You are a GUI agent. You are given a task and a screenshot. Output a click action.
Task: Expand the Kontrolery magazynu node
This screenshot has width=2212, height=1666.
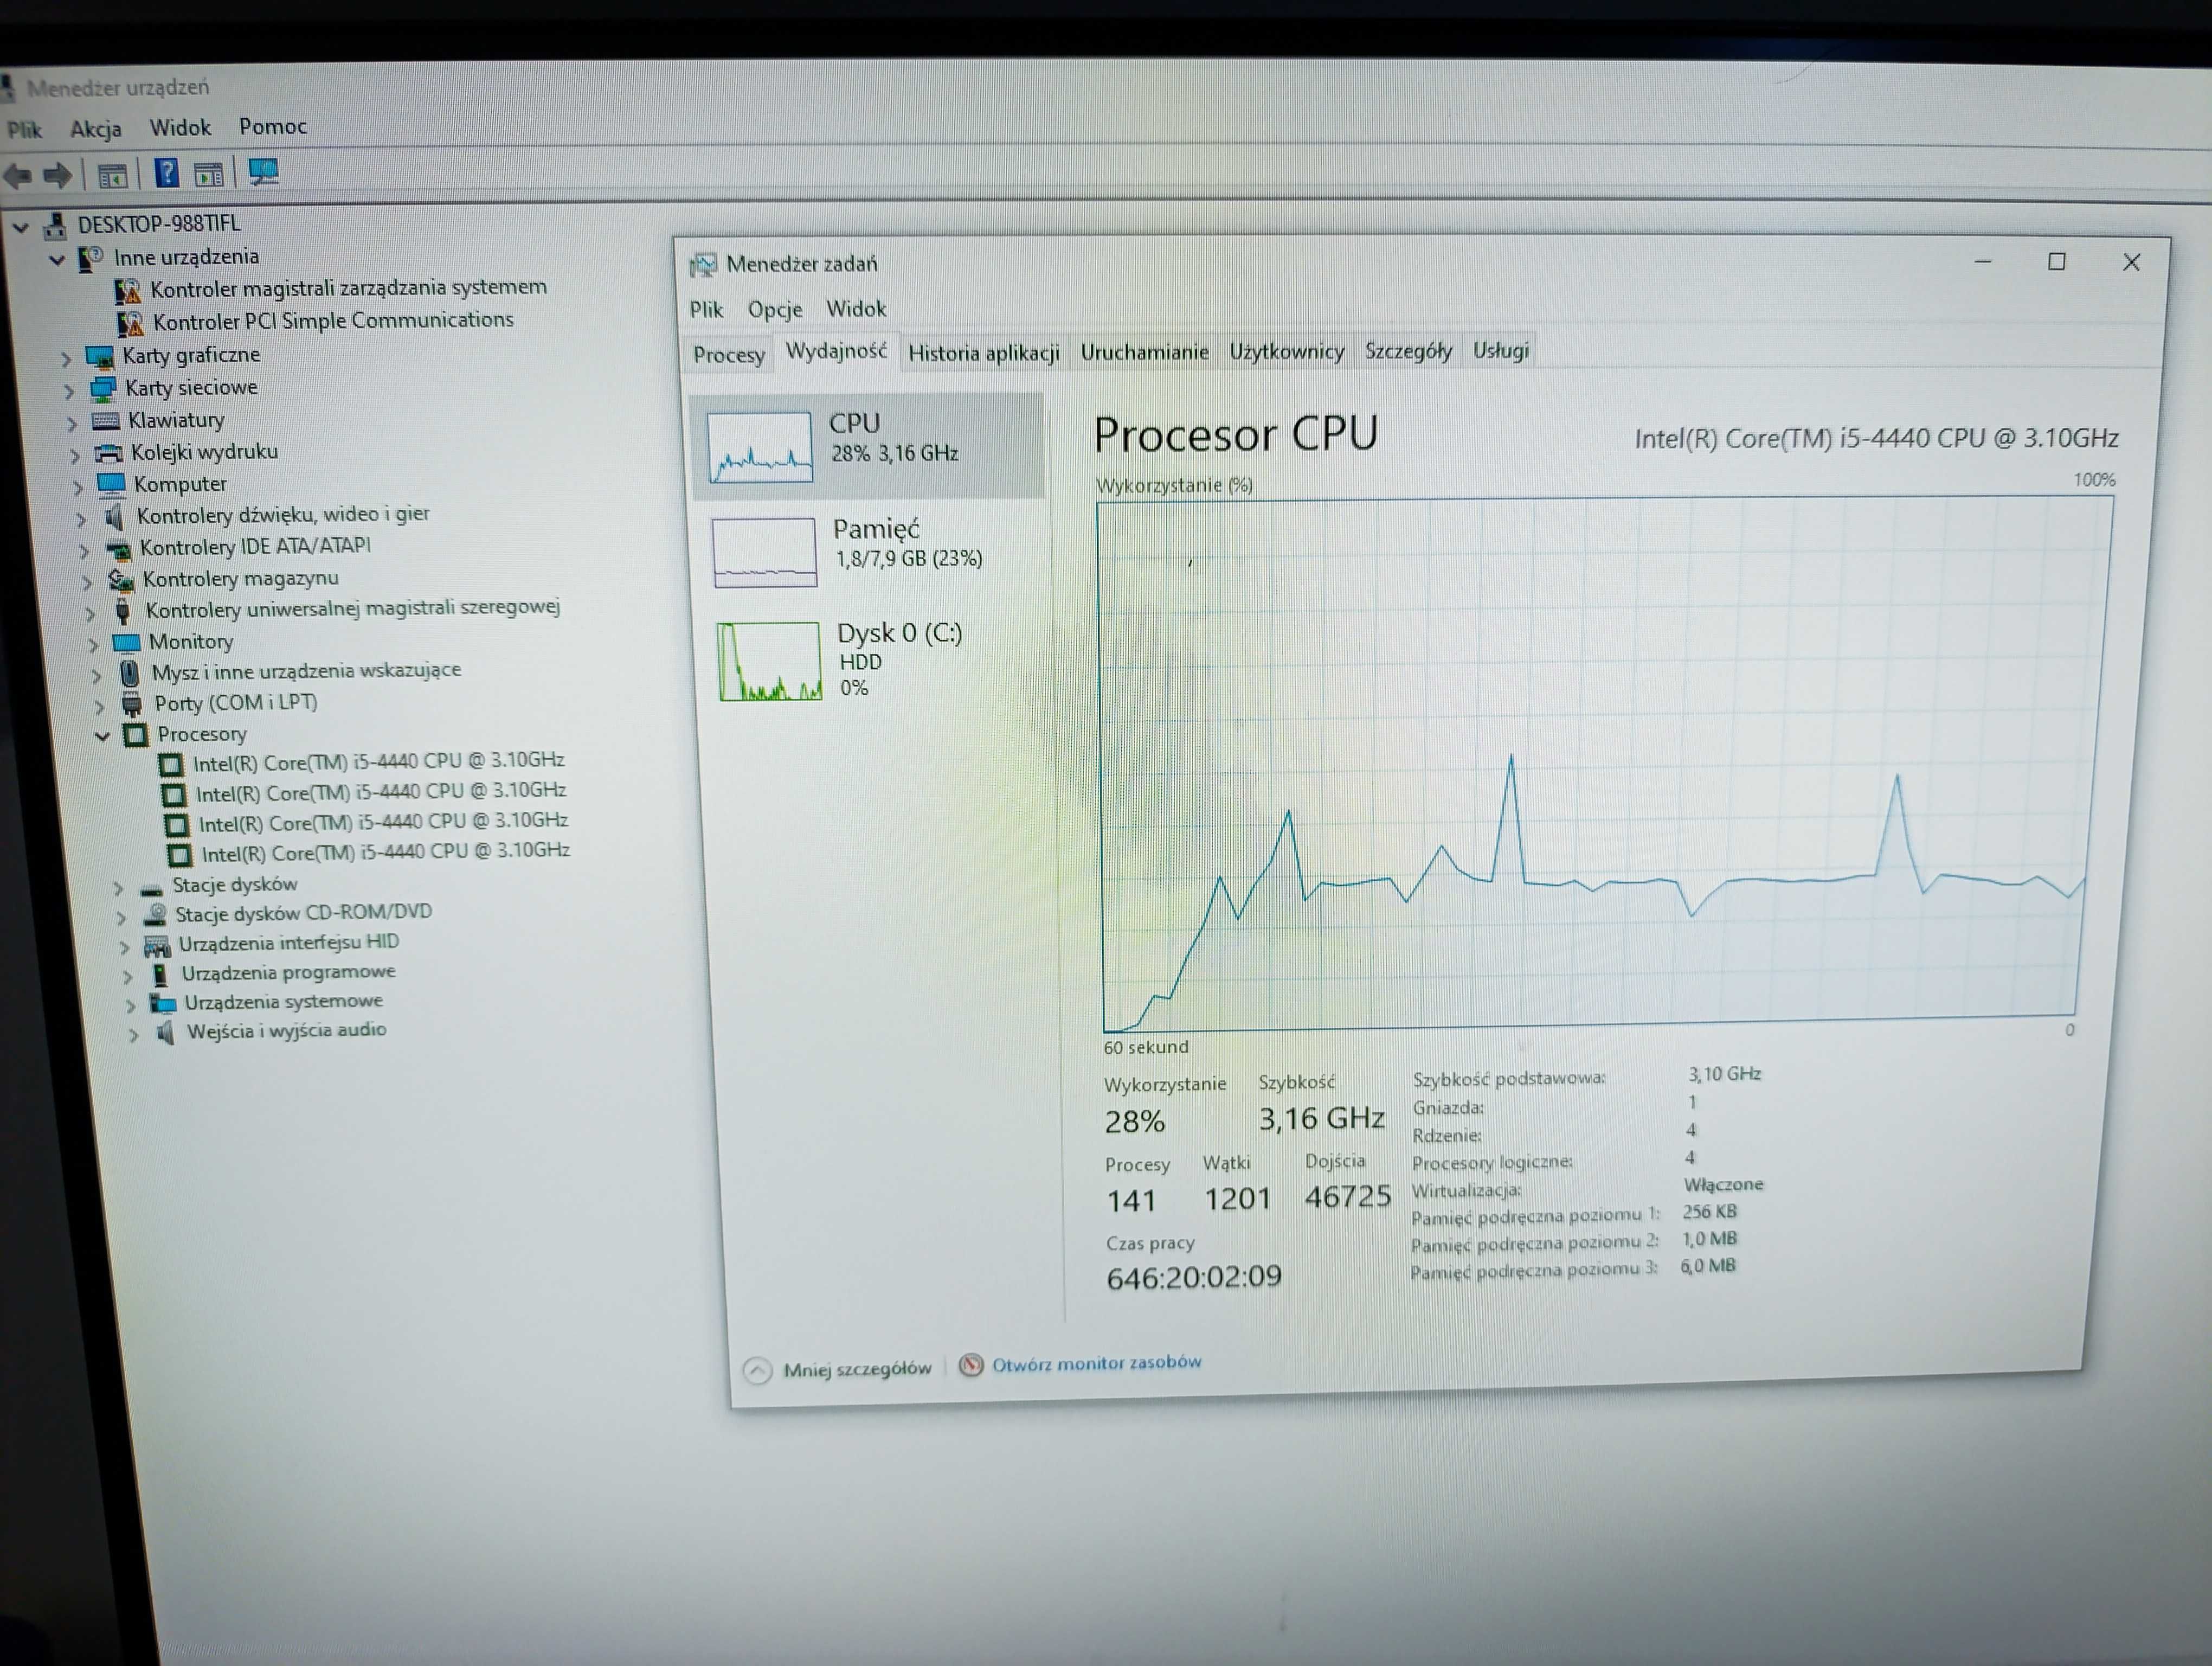[x=87, y=582]
